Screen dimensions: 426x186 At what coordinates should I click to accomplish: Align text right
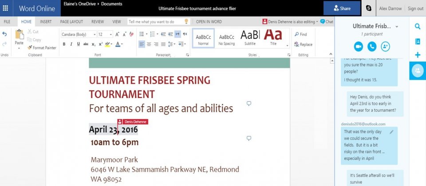[156, 44]
